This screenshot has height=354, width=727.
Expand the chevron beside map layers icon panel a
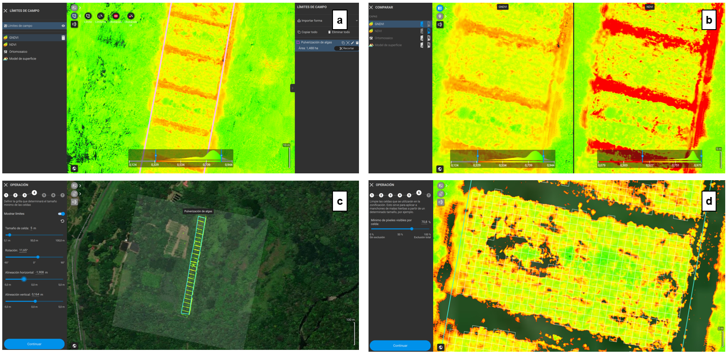[x=80, y=8]
